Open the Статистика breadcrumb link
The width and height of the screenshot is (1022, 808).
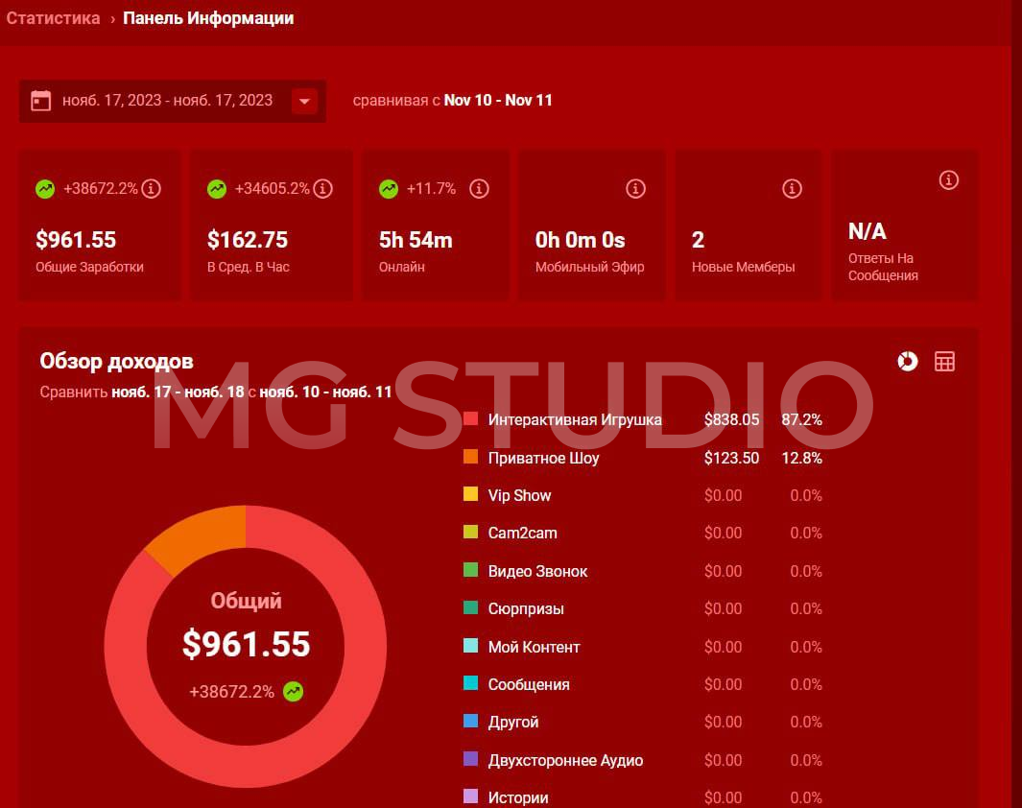point(53,18)
